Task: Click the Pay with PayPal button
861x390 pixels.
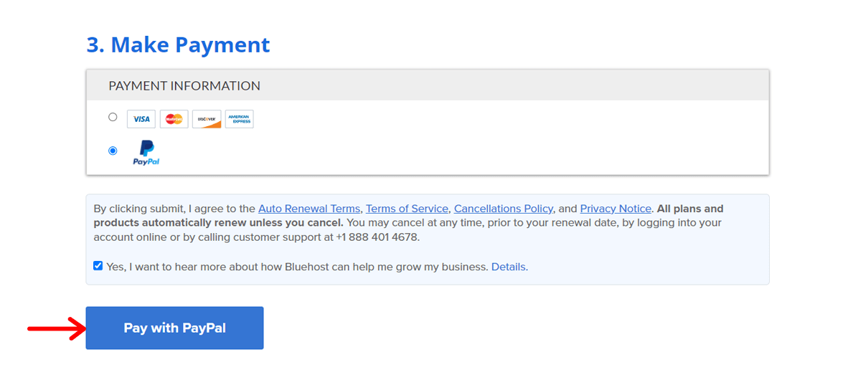Action: click(x=174, y=328)
